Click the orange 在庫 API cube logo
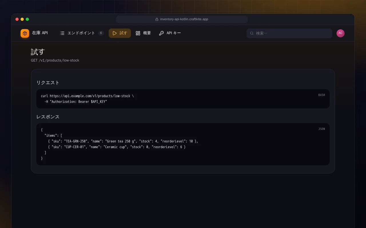Screen dimensions: 366x228 [25, 33]
